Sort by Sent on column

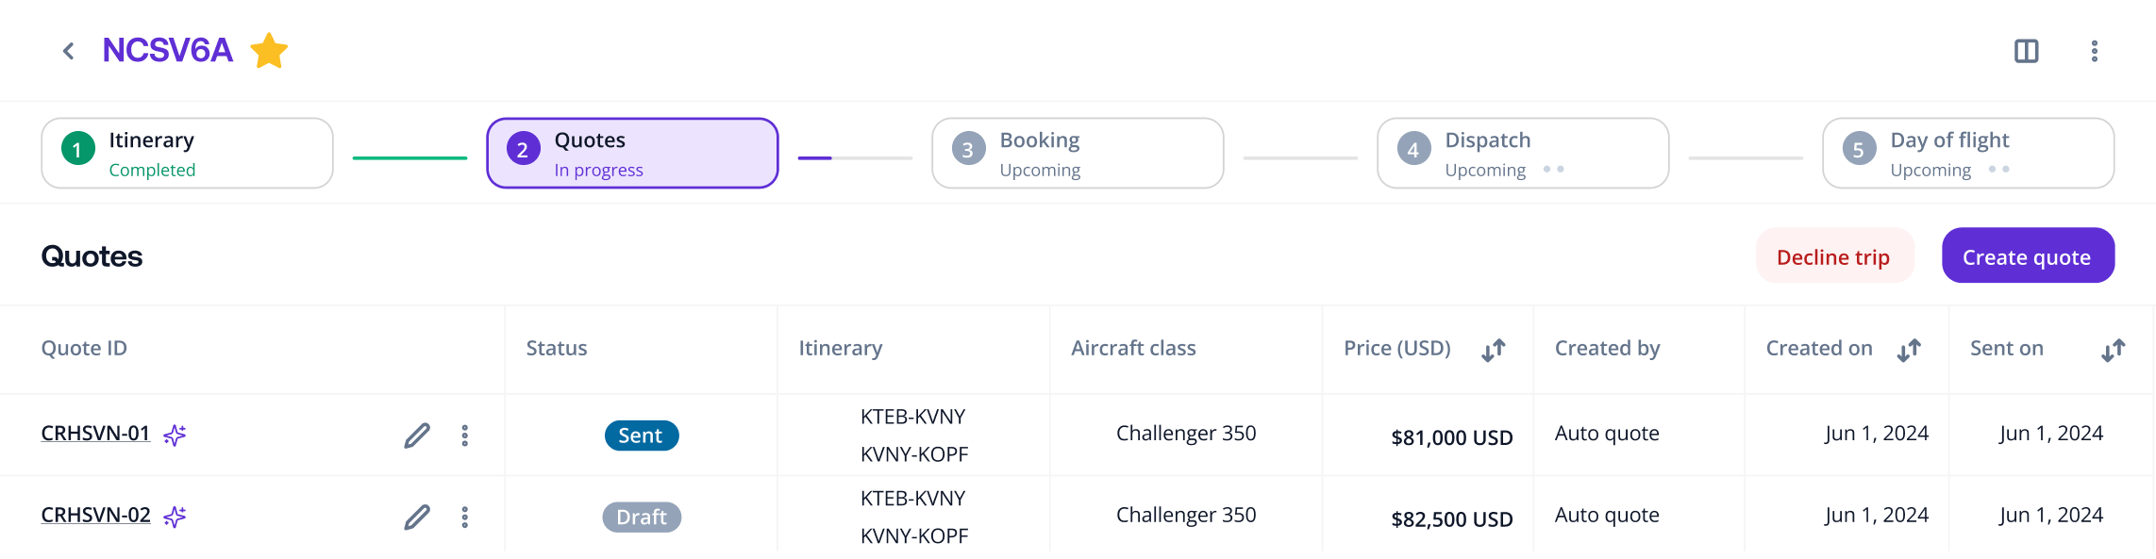point(2113,350)
